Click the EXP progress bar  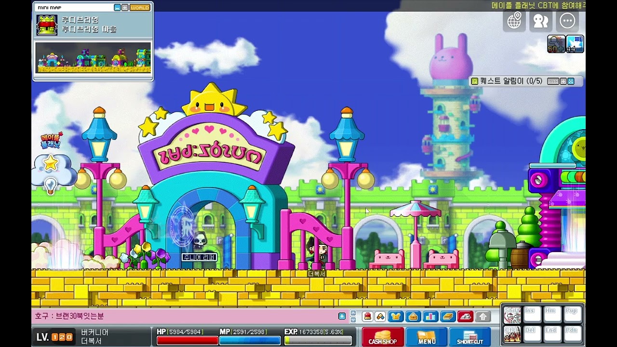(318, 341)
